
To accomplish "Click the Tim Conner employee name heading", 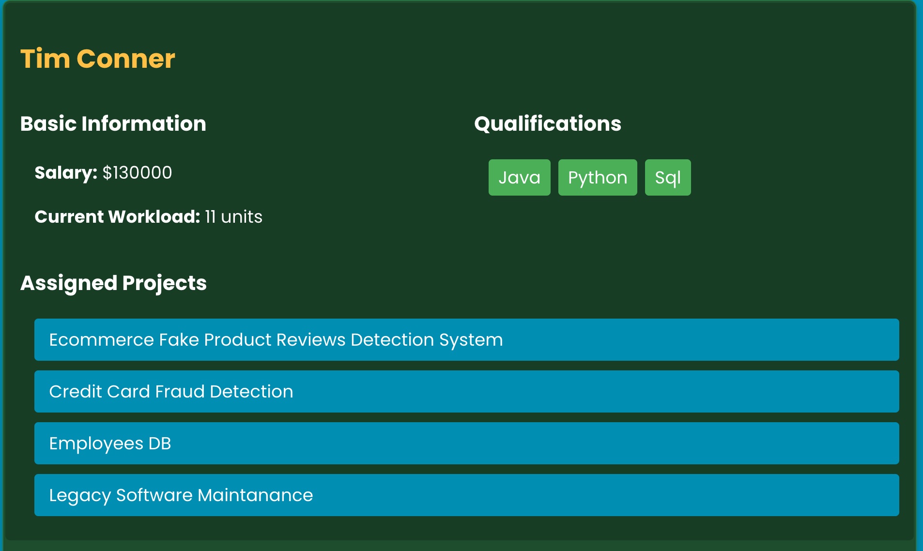I will pos(97,59).
